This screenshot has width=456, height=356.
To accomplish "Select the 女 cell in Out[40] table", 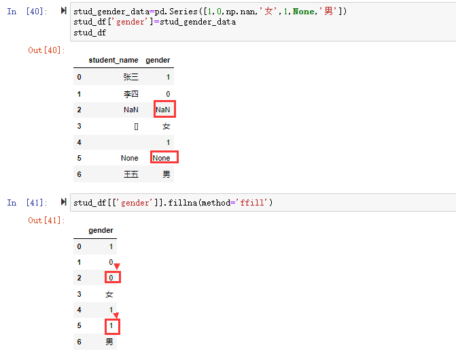I will (x=166, y=126).
